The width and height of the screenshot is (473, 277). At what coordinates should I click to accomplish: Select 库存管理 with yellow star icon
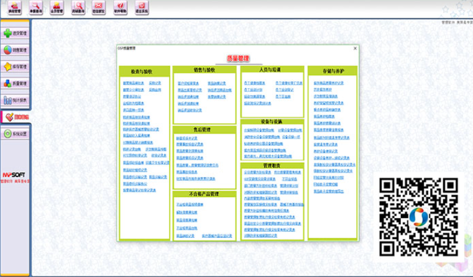point(15,66)
